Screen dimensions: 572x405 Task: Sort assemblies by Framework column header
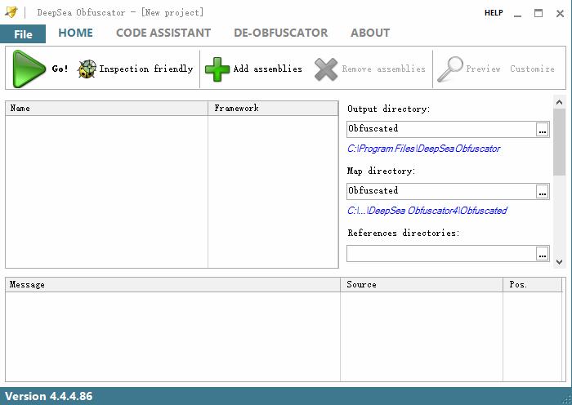click(x=273, y=109)
